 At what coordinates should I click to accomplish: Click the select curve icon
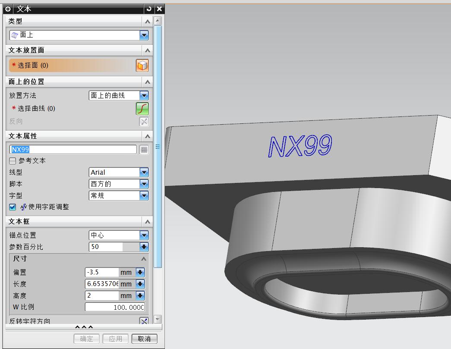(x=142, y=109)
